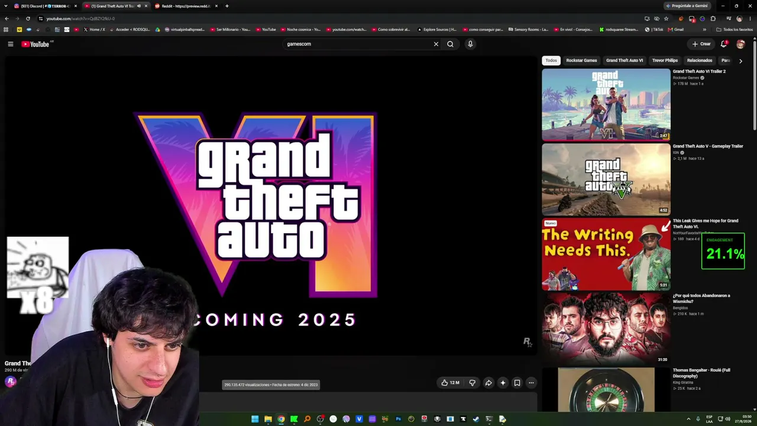Image resolution: width=757 pixels, height=426 pixels.
Task: Open the Explore Sources bookmark
Action: pyautogui.click(x=437, y=30)
